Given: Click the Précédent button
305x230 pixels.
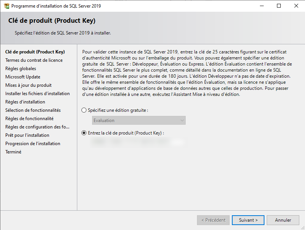Looking at the screenshot, I should coord(213,220).
